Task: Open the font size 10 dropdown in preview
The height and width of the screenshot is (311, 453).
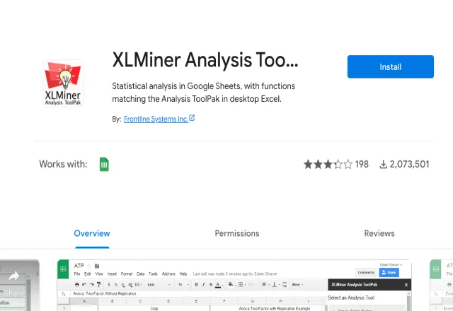Action: (x=183, y=284)
